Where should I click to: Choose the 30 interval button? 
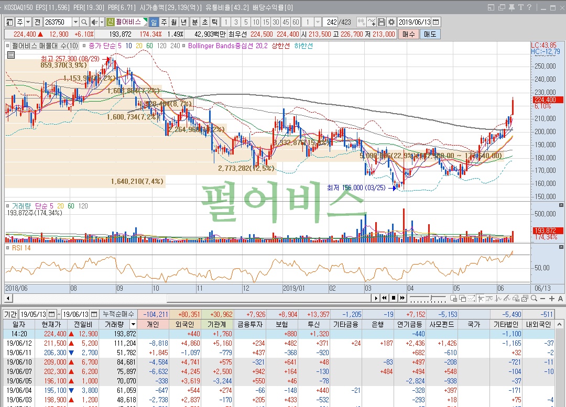276,22
